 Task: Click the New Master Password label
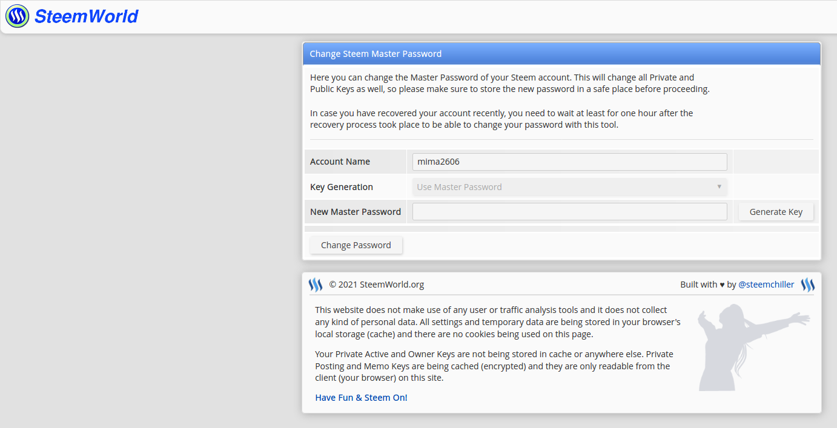pyautogui.click(x=356, y=212)
